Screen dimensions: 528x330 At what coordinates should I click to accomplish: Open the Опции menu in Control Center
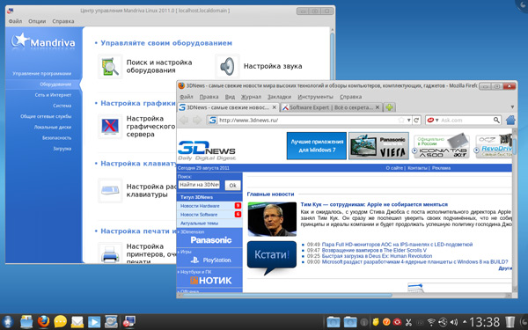point(37,21)
